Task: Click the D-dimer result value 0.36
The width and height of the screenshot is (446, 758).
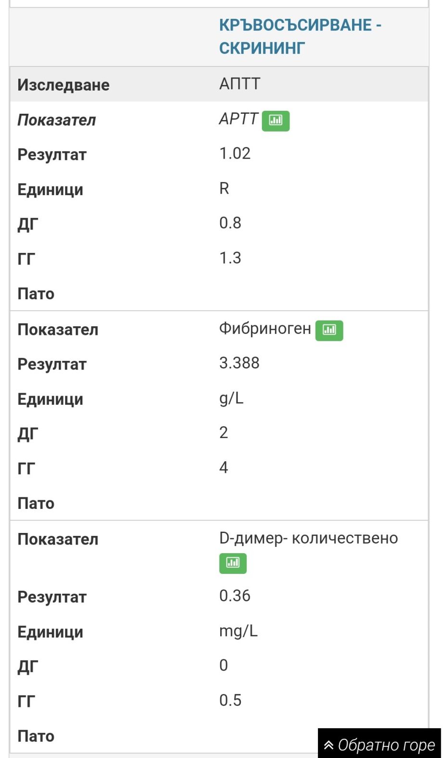Action: pyautogui.click(x=235, y=596)
